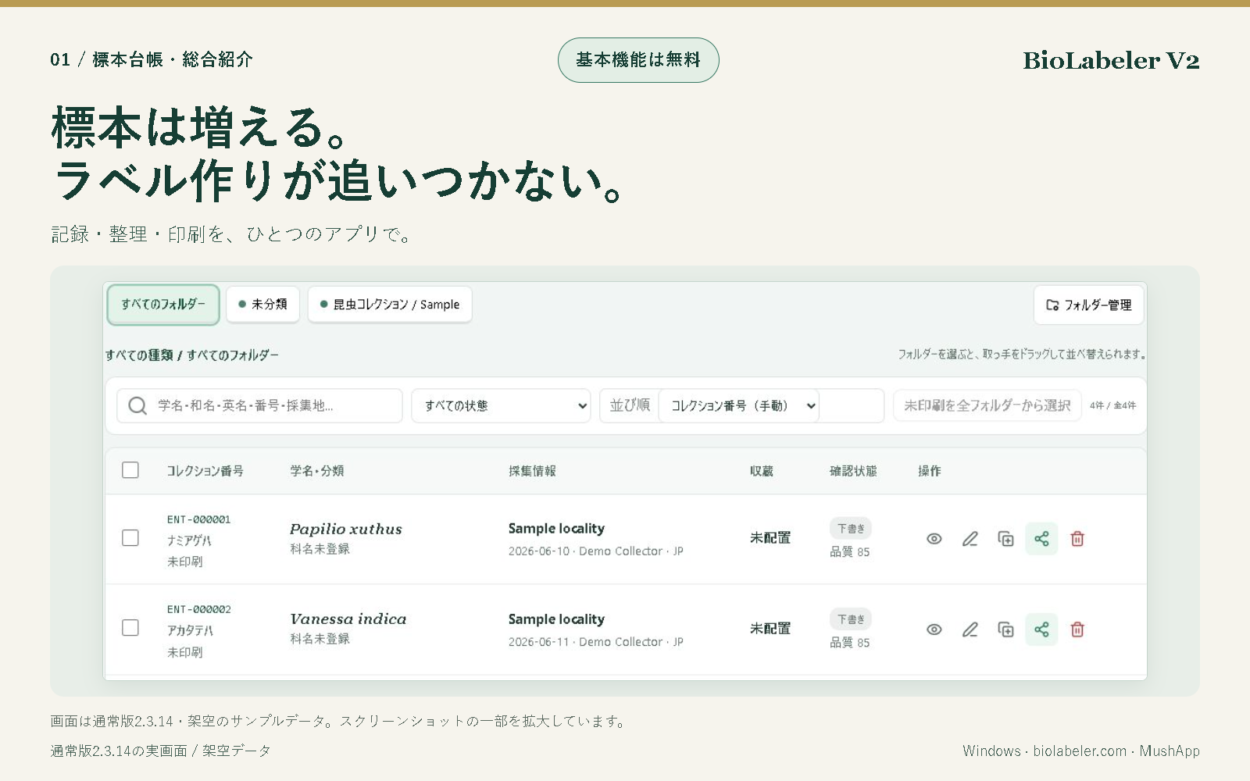
Task: Duplicate the ENT-000002 specimen record
Action: pyautogui.click(x=1005, y=629)
